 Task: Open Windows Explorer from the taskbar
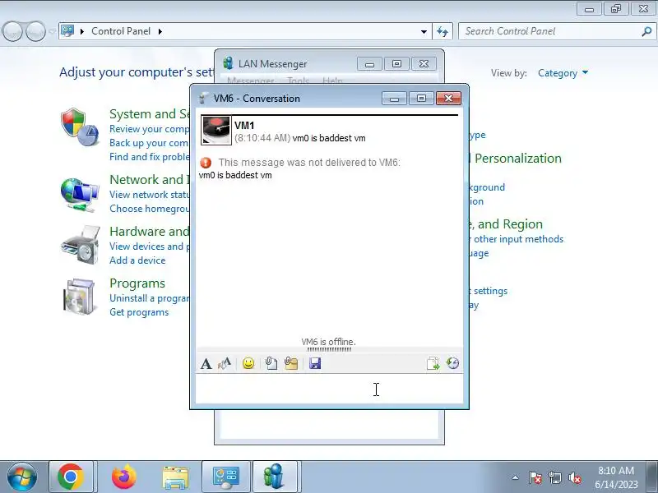(175, 477)
